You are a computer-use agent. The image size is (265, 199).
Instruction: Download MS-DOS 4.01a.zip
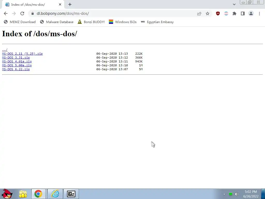[17, 61]
